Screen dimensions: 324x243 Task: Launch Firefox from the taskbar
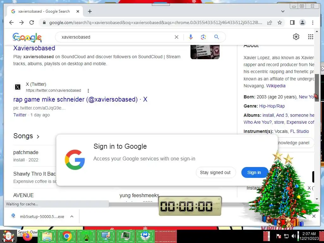28,237
